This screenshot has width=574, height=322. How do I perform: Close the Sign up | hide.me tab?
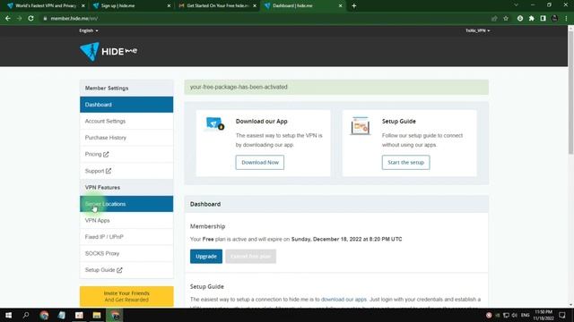[169, 6]
